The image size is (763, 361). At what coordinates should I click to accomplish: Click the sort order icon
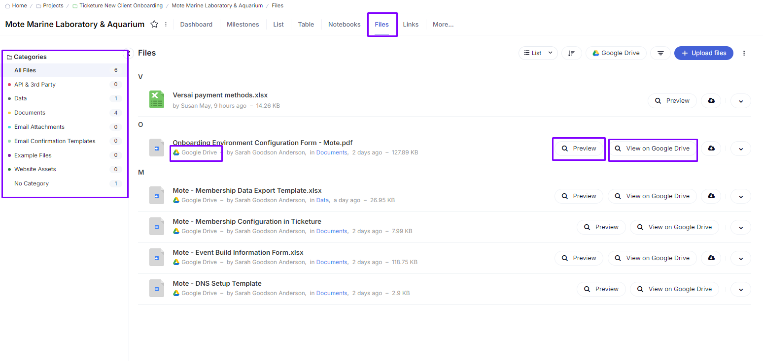(x=572, y=53)
